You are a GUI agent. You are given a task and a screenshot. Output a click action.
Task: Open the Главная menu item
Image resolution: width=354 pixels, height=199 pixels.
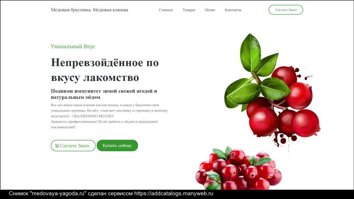tap(166, 10)
